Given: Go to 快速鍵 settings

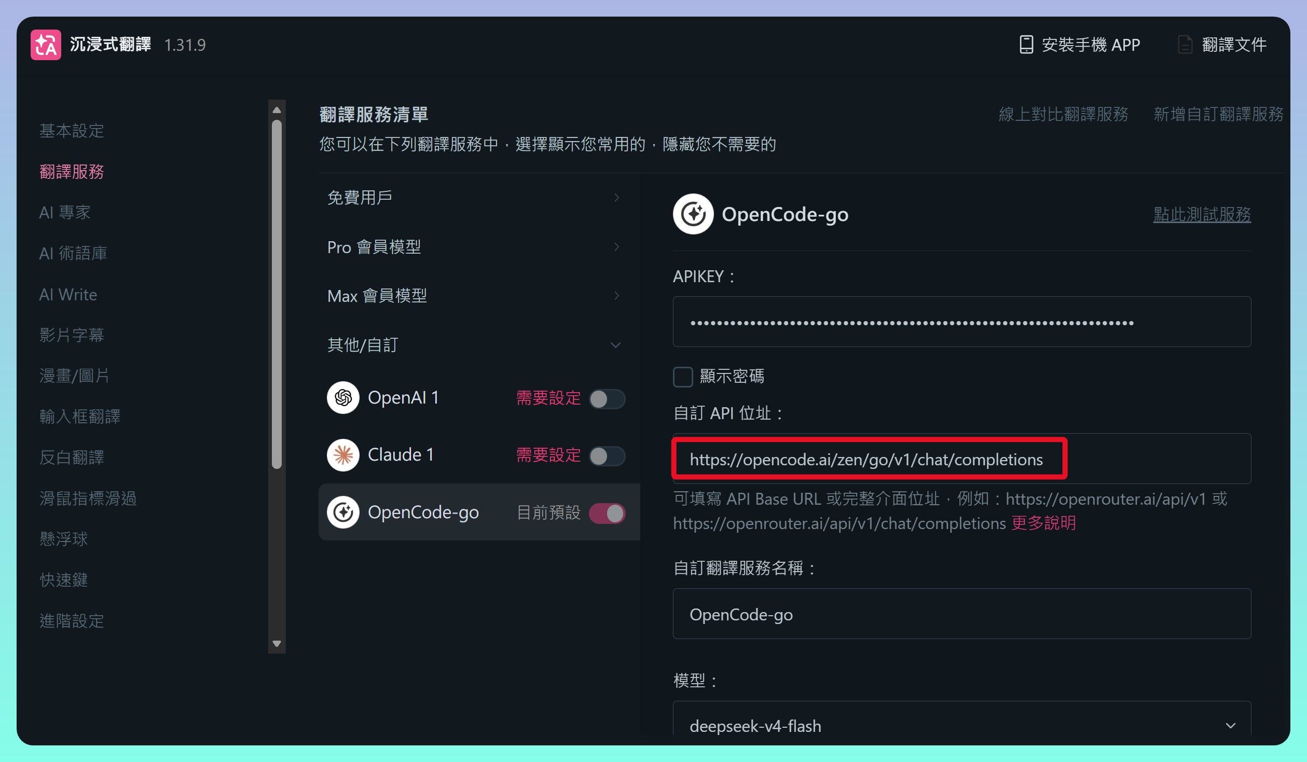Looking at the screenshot, I should (x=64, y=579).
